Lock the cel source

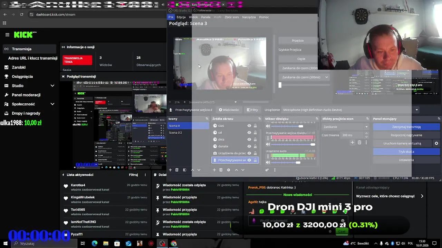point(255,133)
